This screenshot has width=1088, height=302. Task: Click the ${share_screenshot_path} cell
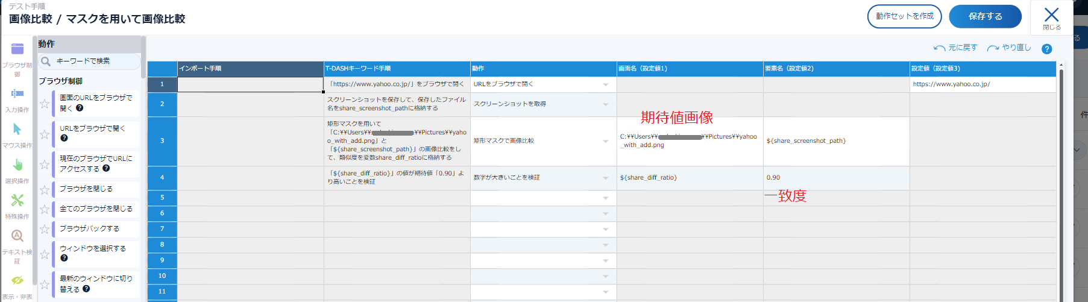pos(837,141)
